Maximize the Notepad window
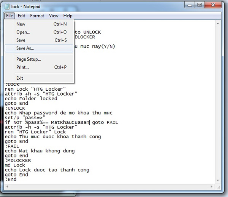 coord(199,5)
